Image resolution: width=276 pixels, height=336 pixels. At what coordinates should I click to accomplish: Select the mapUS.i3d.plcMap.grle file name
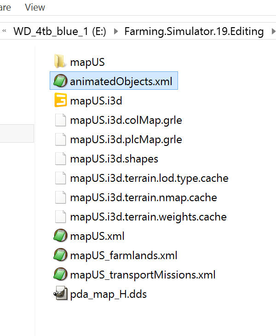[x=126, y=139]
